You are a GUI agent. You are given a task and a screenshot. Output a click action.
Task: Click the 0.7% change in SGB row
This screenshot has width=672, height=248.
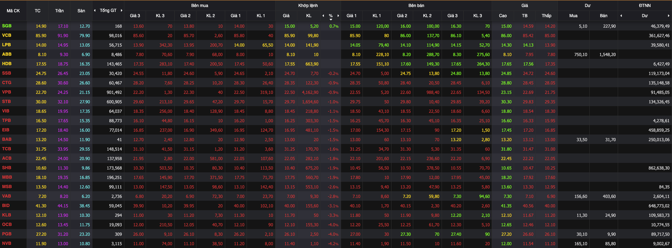point(334,26)
